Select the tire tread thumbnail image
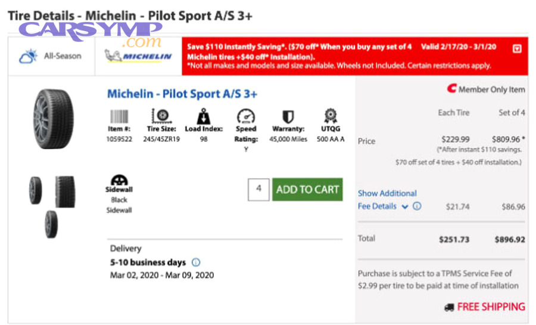Screen dimensions: 536x325 click(x=65, y=191)
